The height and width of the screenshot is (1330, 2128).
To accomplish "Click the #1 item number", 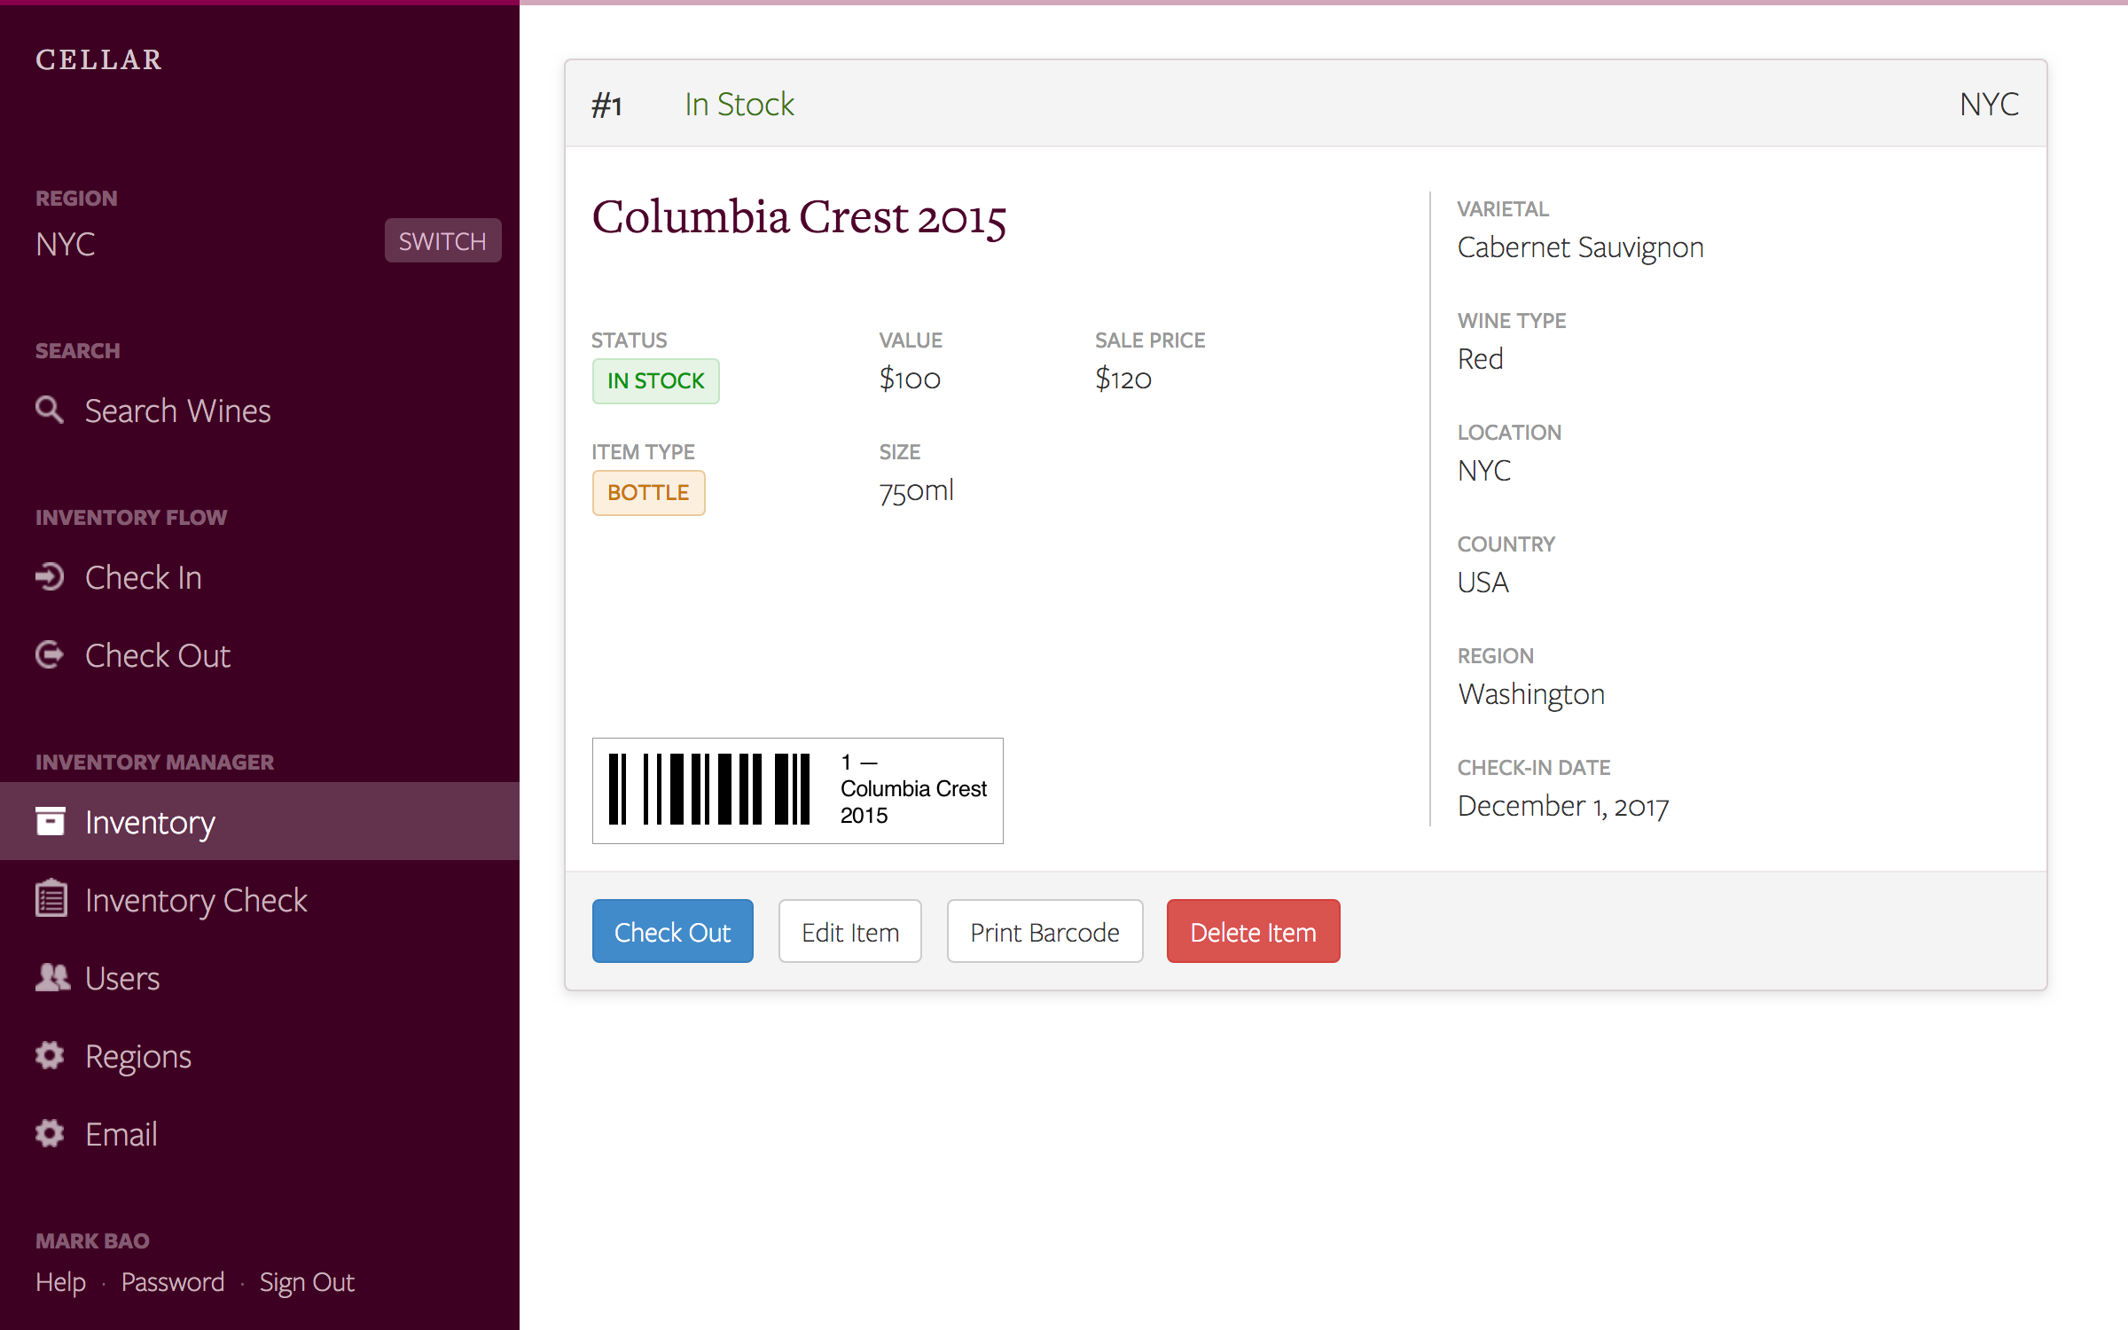I will coord(606,106).
